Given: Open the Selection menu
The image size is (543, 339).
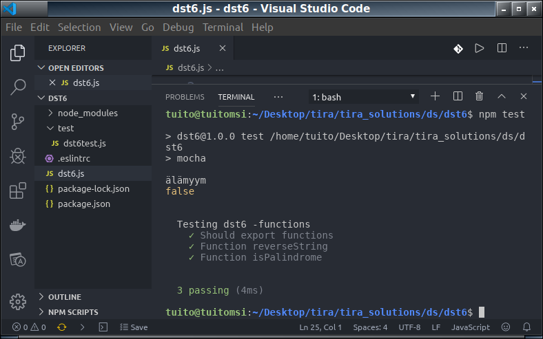Looking at the screenshot, I should (79, 28).
